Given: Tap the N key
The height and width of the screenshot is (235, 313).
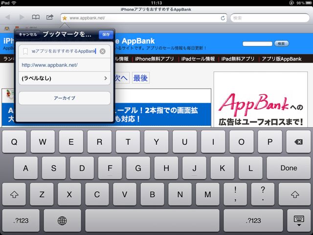Looking at the screenshot, I should 180,194.
